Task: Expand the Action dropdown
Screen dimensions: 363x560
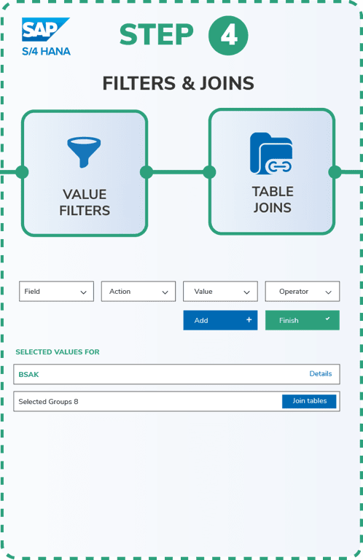Action: point(138,292)
